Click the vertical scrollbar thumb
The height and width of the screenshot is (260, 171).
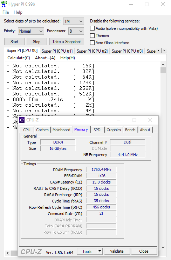[x=163, y=70]
